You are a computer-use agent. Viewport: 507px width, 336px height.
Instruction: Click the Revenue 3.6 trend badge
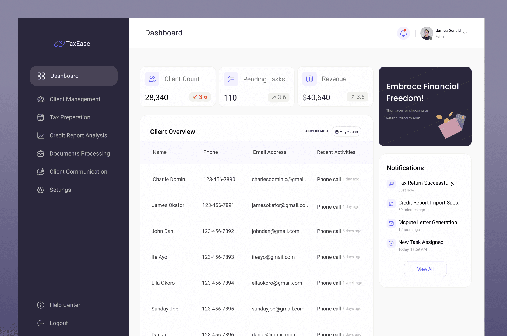(x=357, y=97)
